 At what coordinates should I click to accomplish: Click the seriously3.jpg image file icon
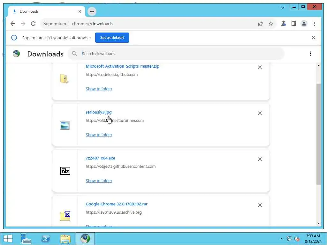65,125
